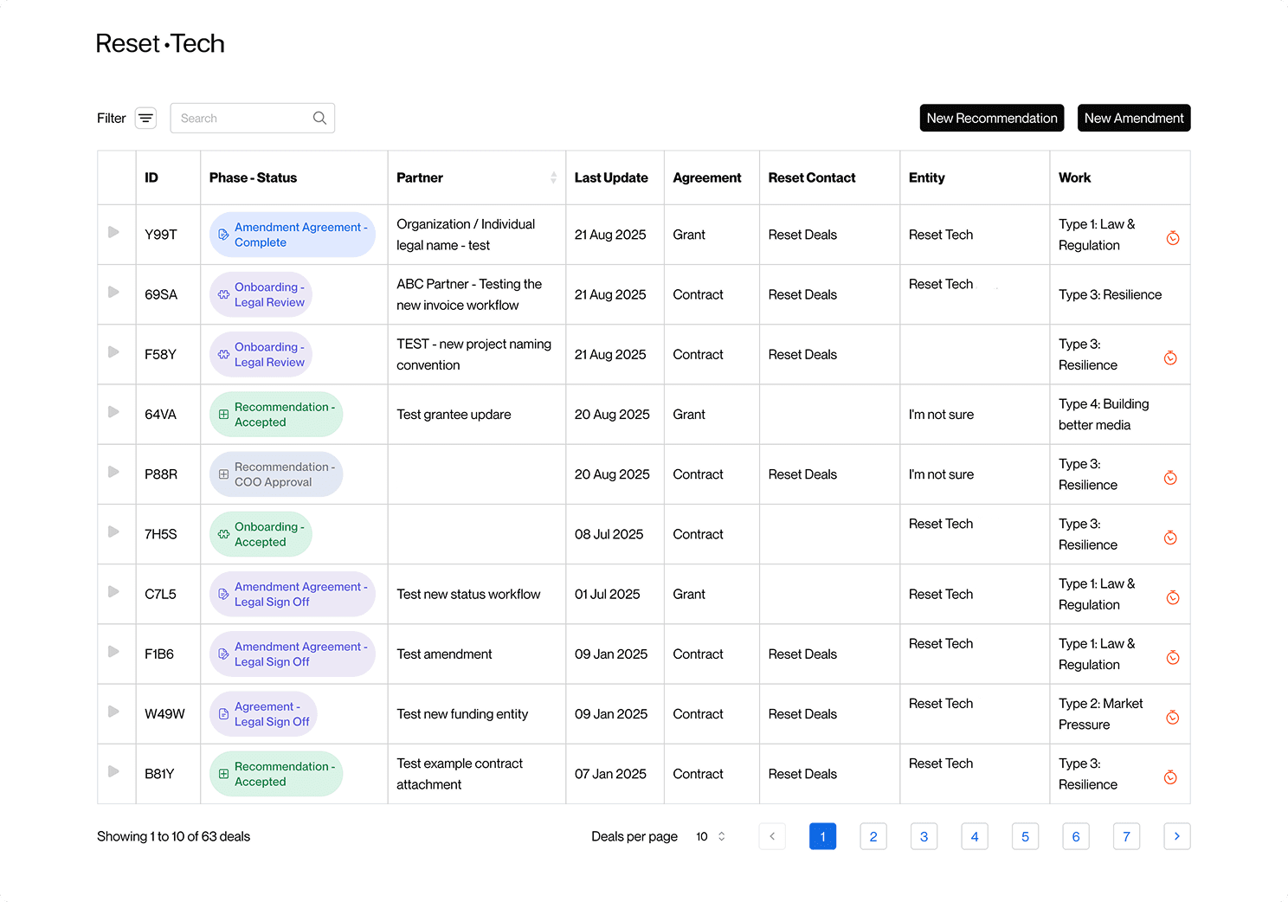Sort the table by Partner column
1288x902 pixels.
(553, 177)
